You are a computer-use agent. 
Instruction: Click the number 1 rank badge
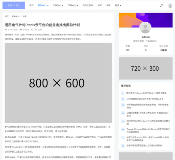coord(123,93)
